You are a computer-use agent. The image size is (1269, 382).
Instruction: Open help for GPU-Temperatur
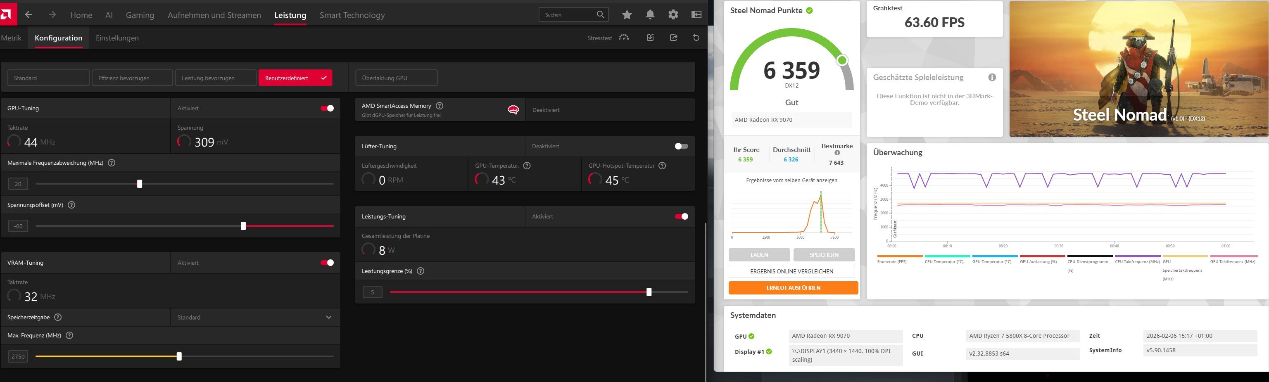[x=527, y=166]
